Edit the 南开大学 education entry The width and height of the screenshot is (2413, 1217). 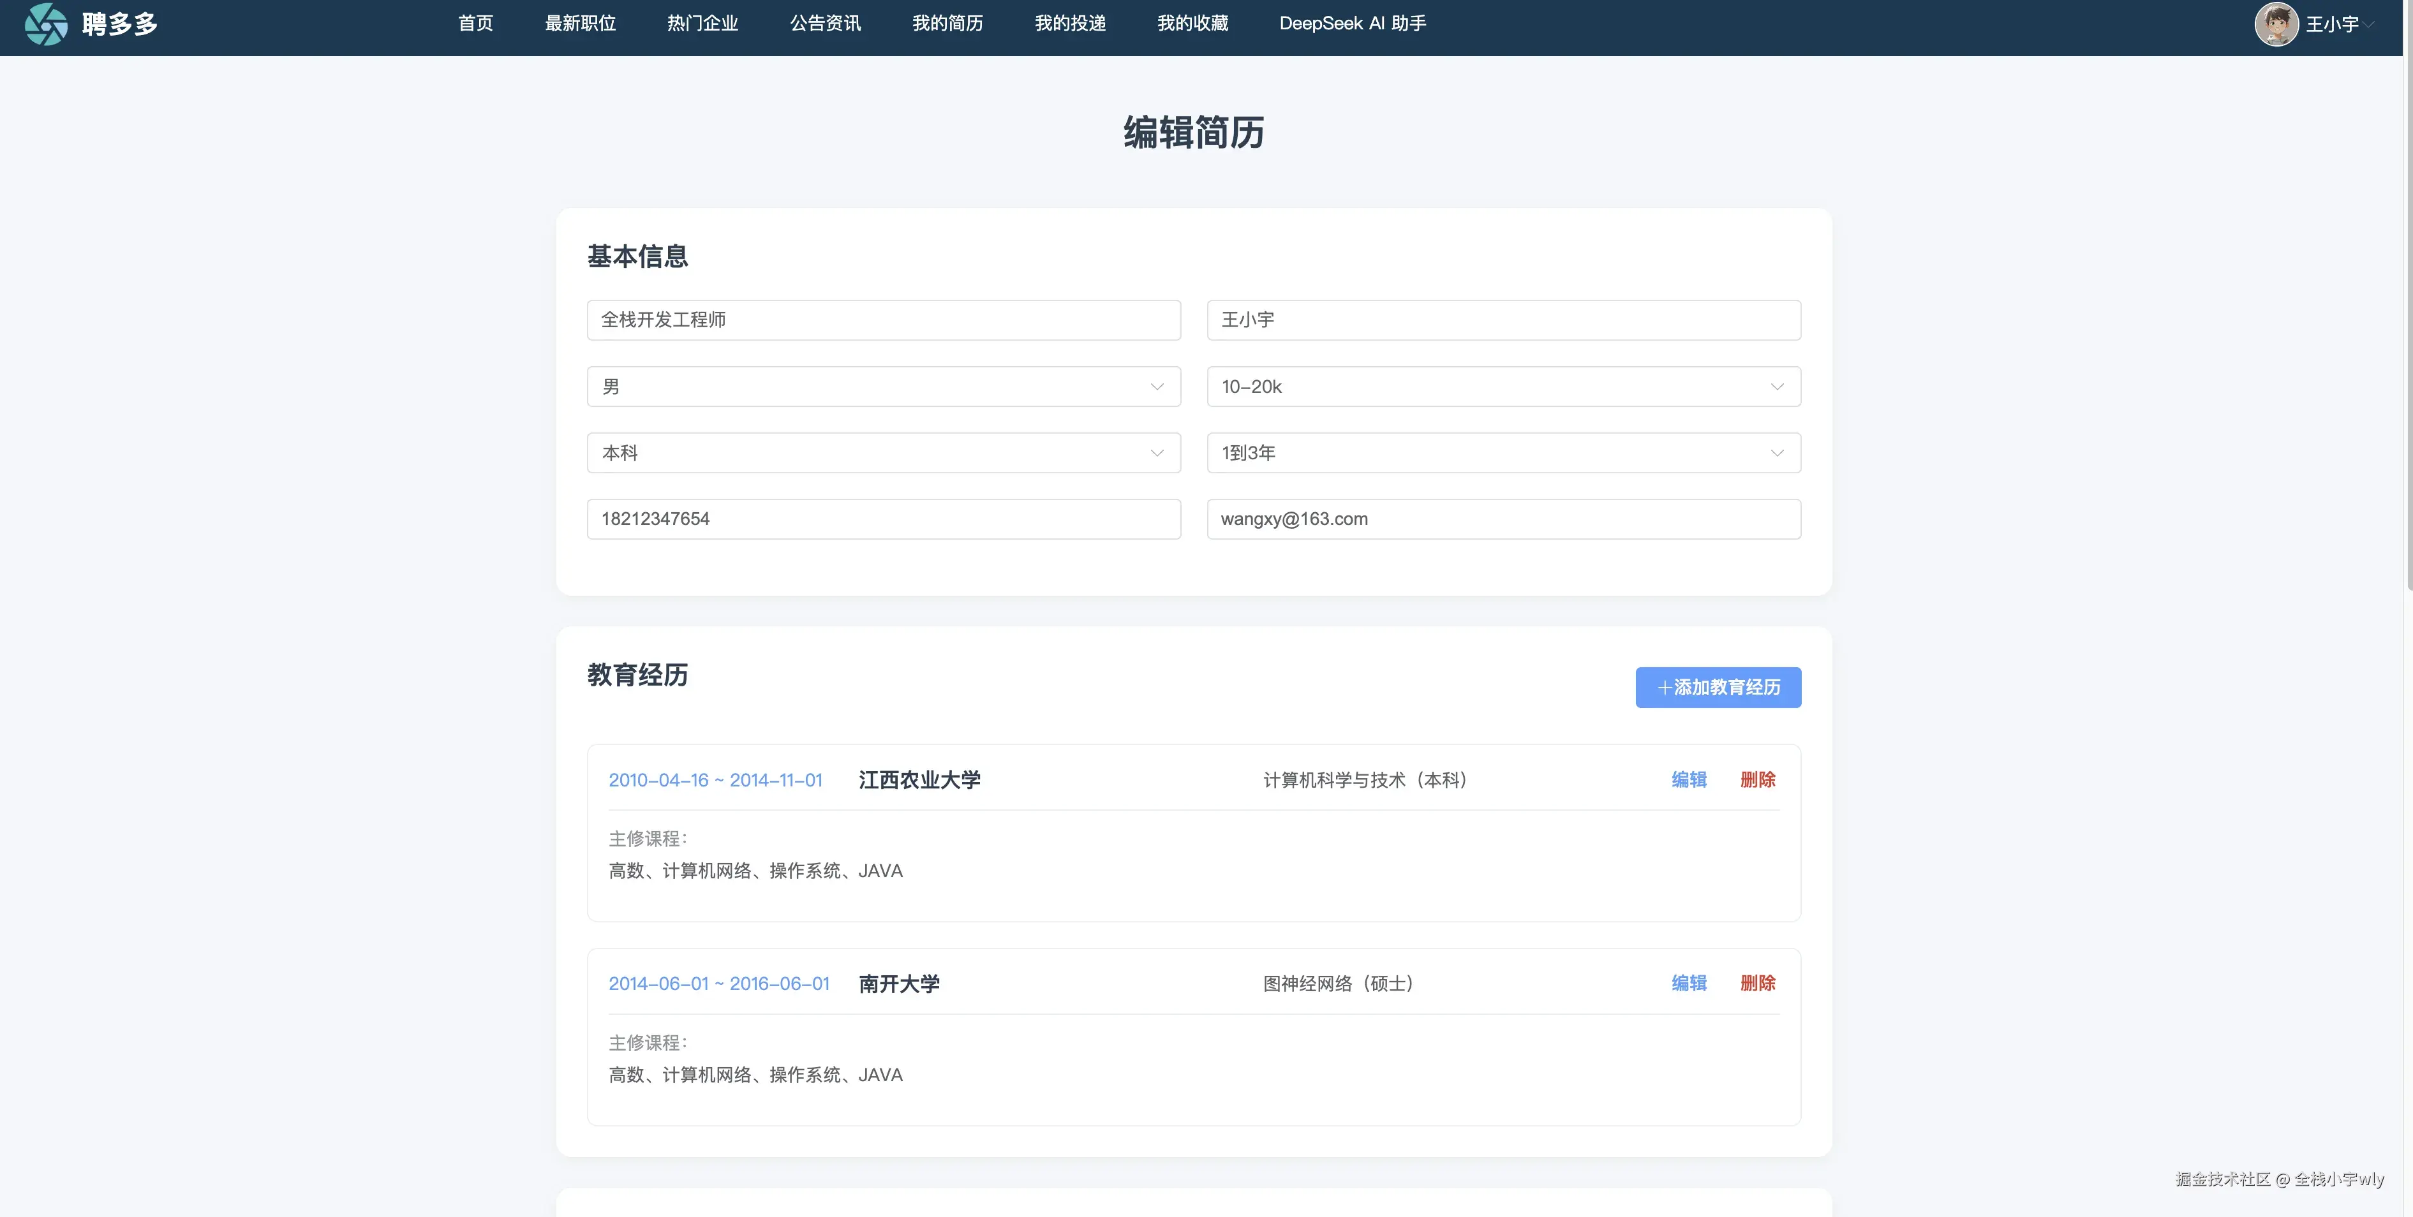pos(1688,983)
